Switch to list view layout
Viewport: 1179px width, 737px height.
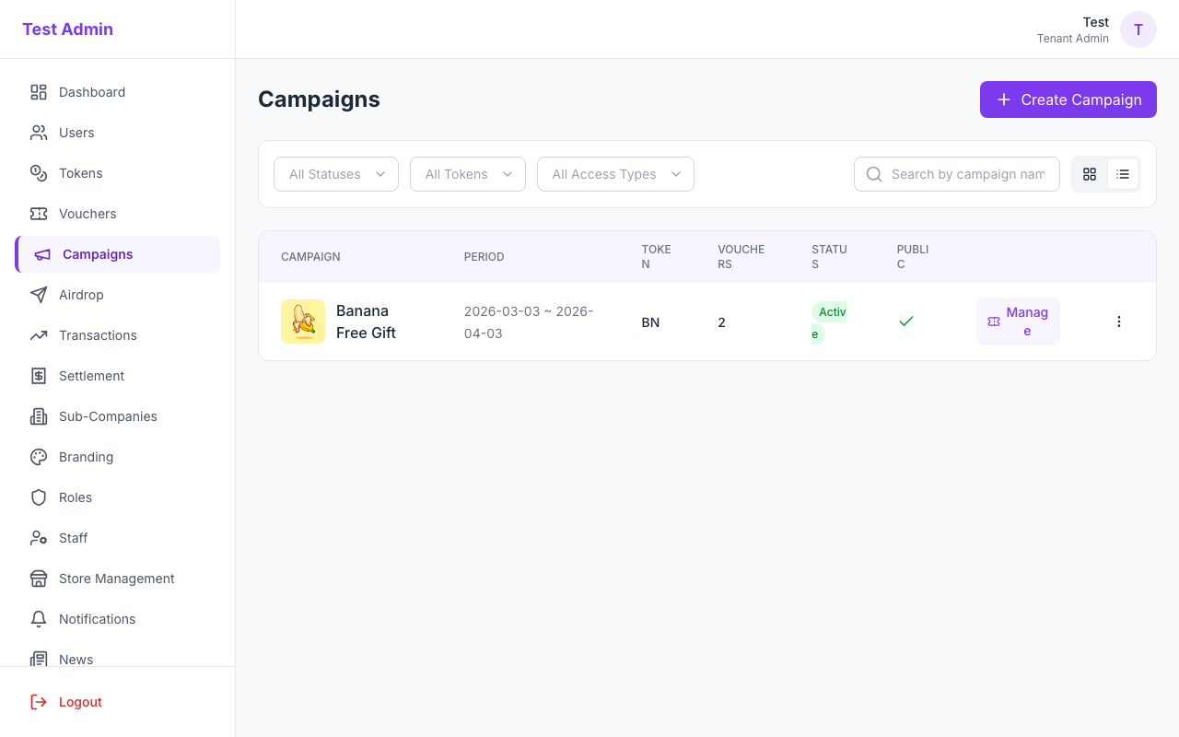point(1123,173)
